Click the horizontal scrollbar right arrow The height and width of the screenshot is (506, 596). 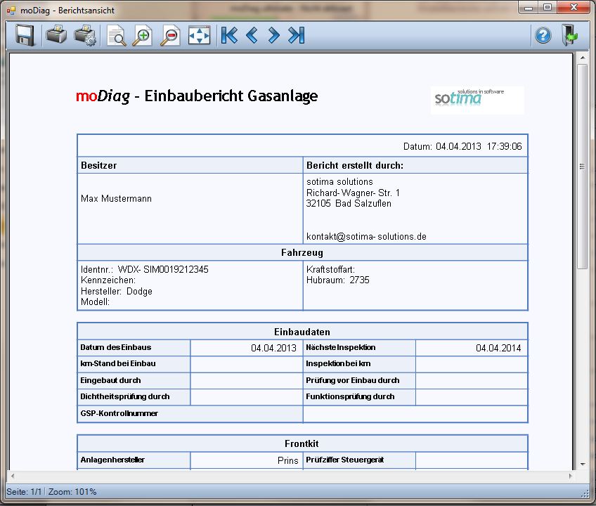tap(570, 476)
